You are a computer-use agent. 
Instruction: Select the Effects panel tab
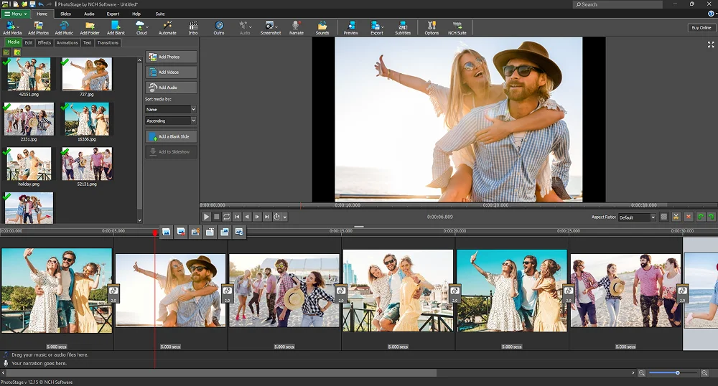[45, 42]
